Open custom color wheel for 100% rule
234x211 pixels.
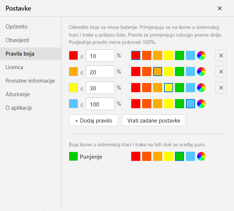tap(201, 103)
